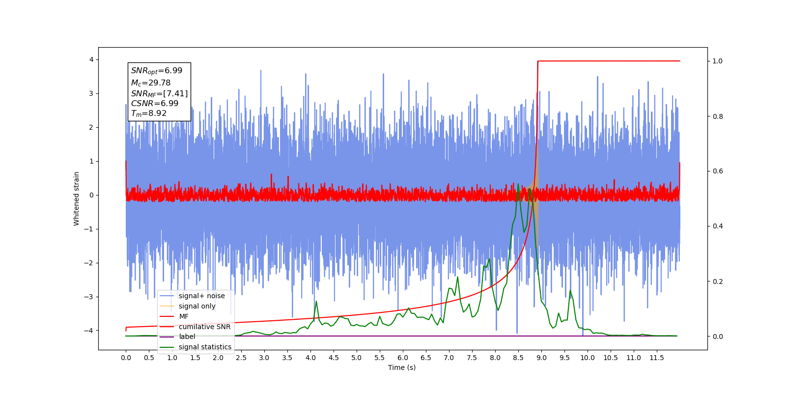
Task: Click the 4.0 tick on the time axis
Action: (x=310, y=358)
